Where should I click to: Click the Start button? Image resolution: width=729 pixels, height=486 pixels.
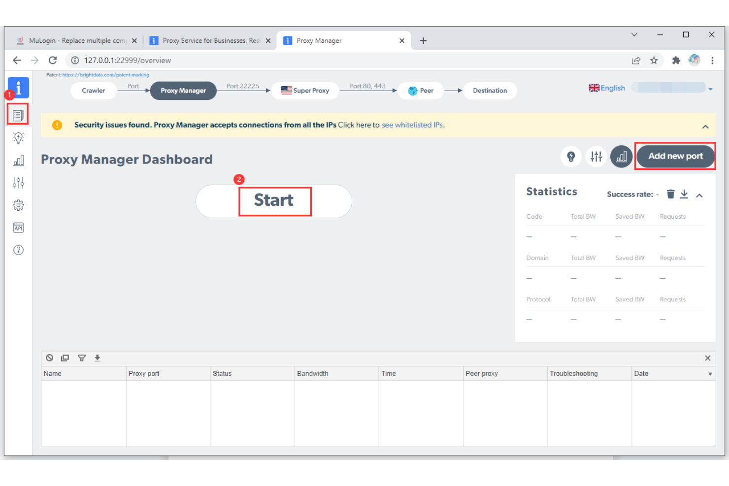(274, 201)
